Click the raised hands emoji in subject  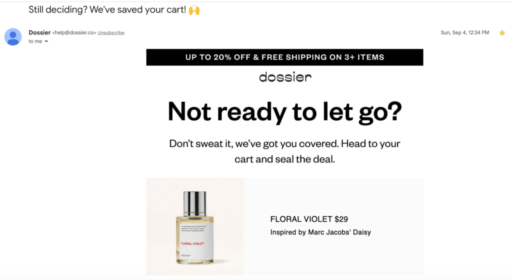[x=194, y=9]
